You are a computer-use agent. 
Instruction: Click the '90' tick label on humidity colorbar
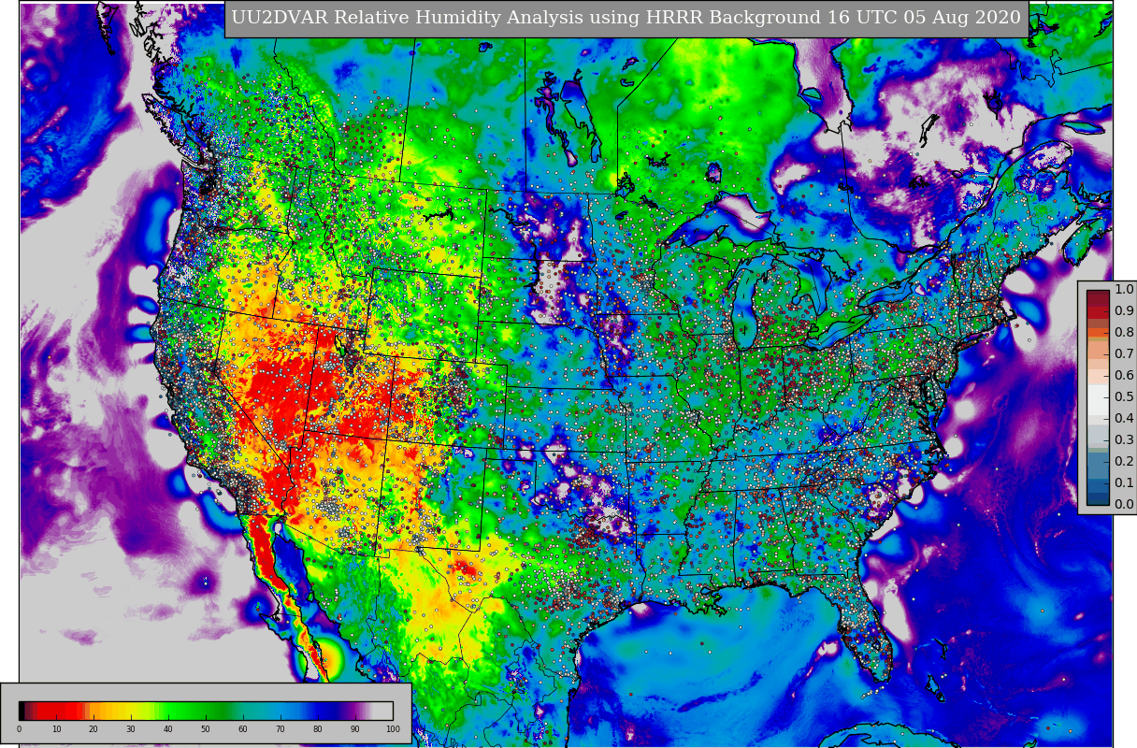(355, 729)
